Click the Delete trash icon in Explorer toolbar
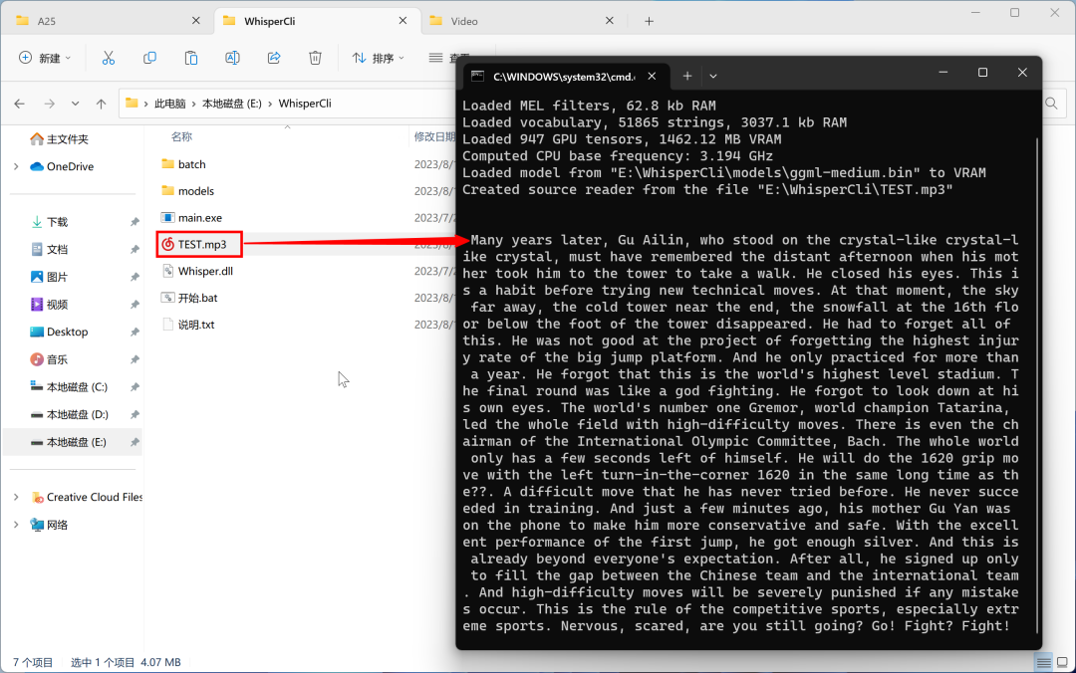This screenshot has width=1076, height=673. (315, 59)
